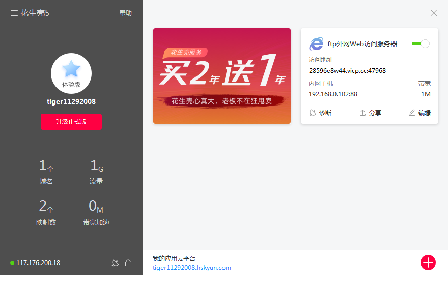Open link tiger11292008.hskyun.com
This screenshot has height=290, width=448.
192,268
